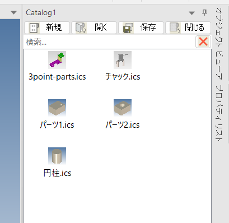Click the 3point-parts.ics file name label

tap(57, 77)
